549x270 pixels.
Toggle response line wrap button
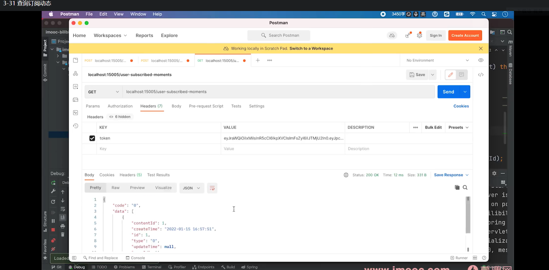coord(212,188)
